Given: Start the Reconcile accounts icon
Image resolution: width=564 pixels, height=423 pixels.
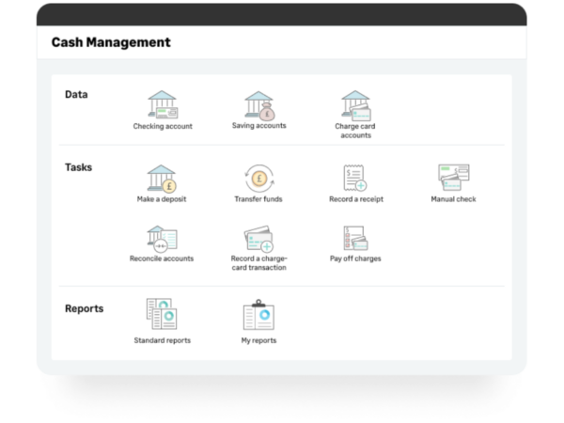Looking at the screenshot, I should (162, 239).
